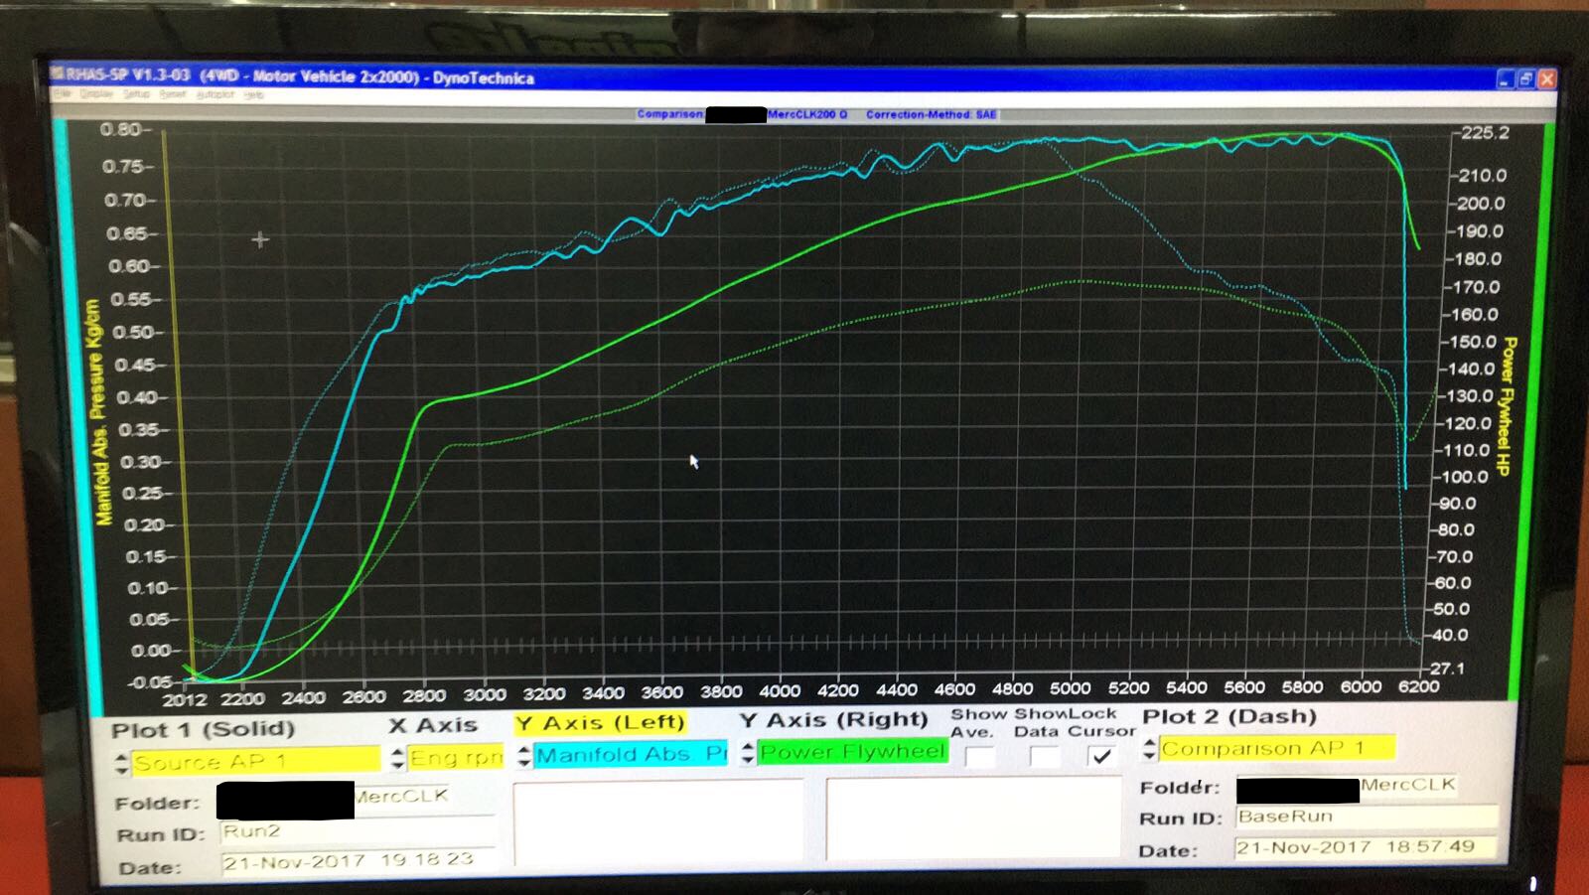This screenshot has width=1589, height=895.
Task: Click the Plot 1 Folder field ending MercCLK
Action: [x=355, y=800]
